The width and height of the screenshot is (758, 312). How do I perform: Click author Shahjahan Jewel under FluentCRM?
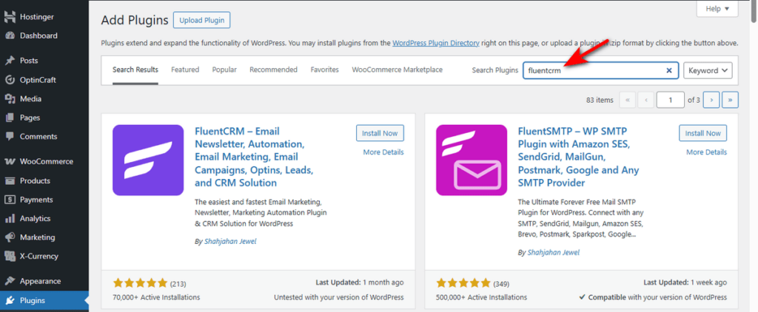coord(230,242)
